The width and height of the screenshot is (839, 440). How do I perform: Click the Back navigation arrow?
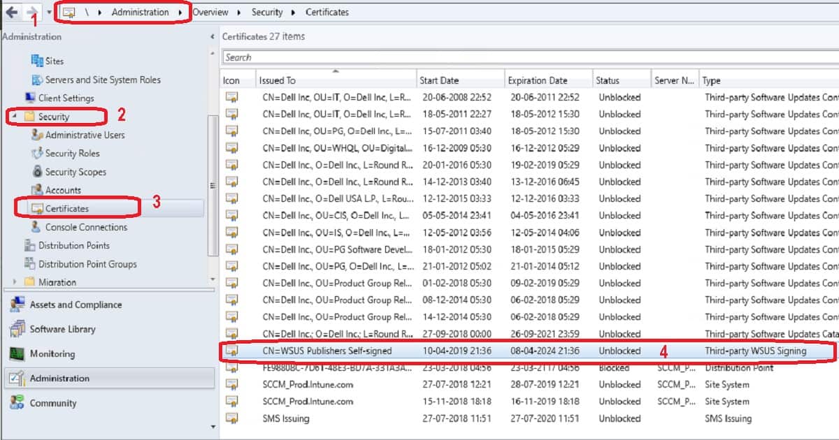tap(12, 12)
